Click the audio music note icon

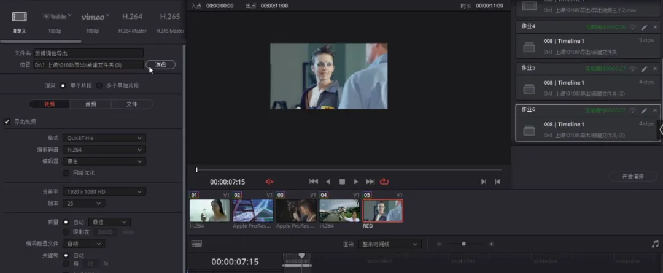pyautogui.click(x=655, y=244)
